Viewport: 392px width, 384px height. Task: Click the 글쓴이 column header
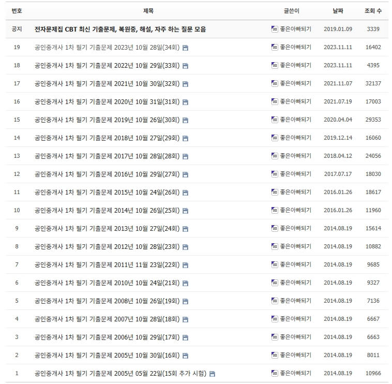click(292, 11)
